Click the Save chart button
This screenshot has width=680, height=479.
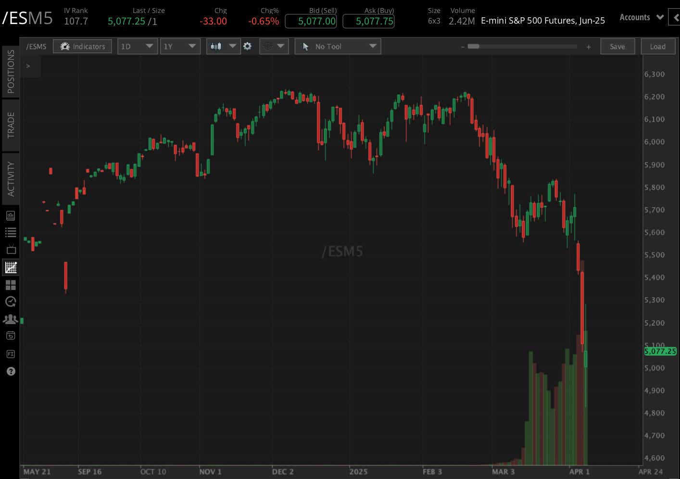617,46
